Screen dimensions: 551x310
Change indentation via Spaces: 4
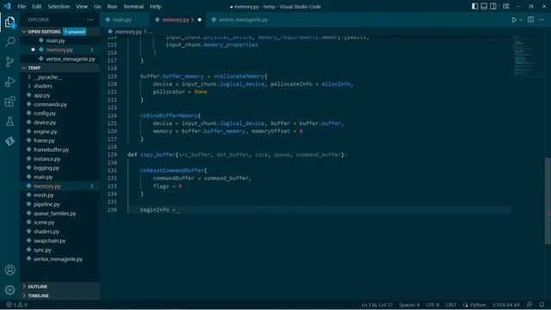(x=409, y=305)
